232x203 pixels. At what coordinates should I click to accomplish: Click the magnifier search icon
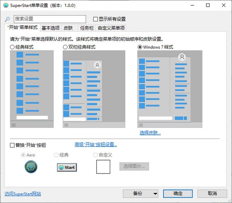tap(7, 19)
